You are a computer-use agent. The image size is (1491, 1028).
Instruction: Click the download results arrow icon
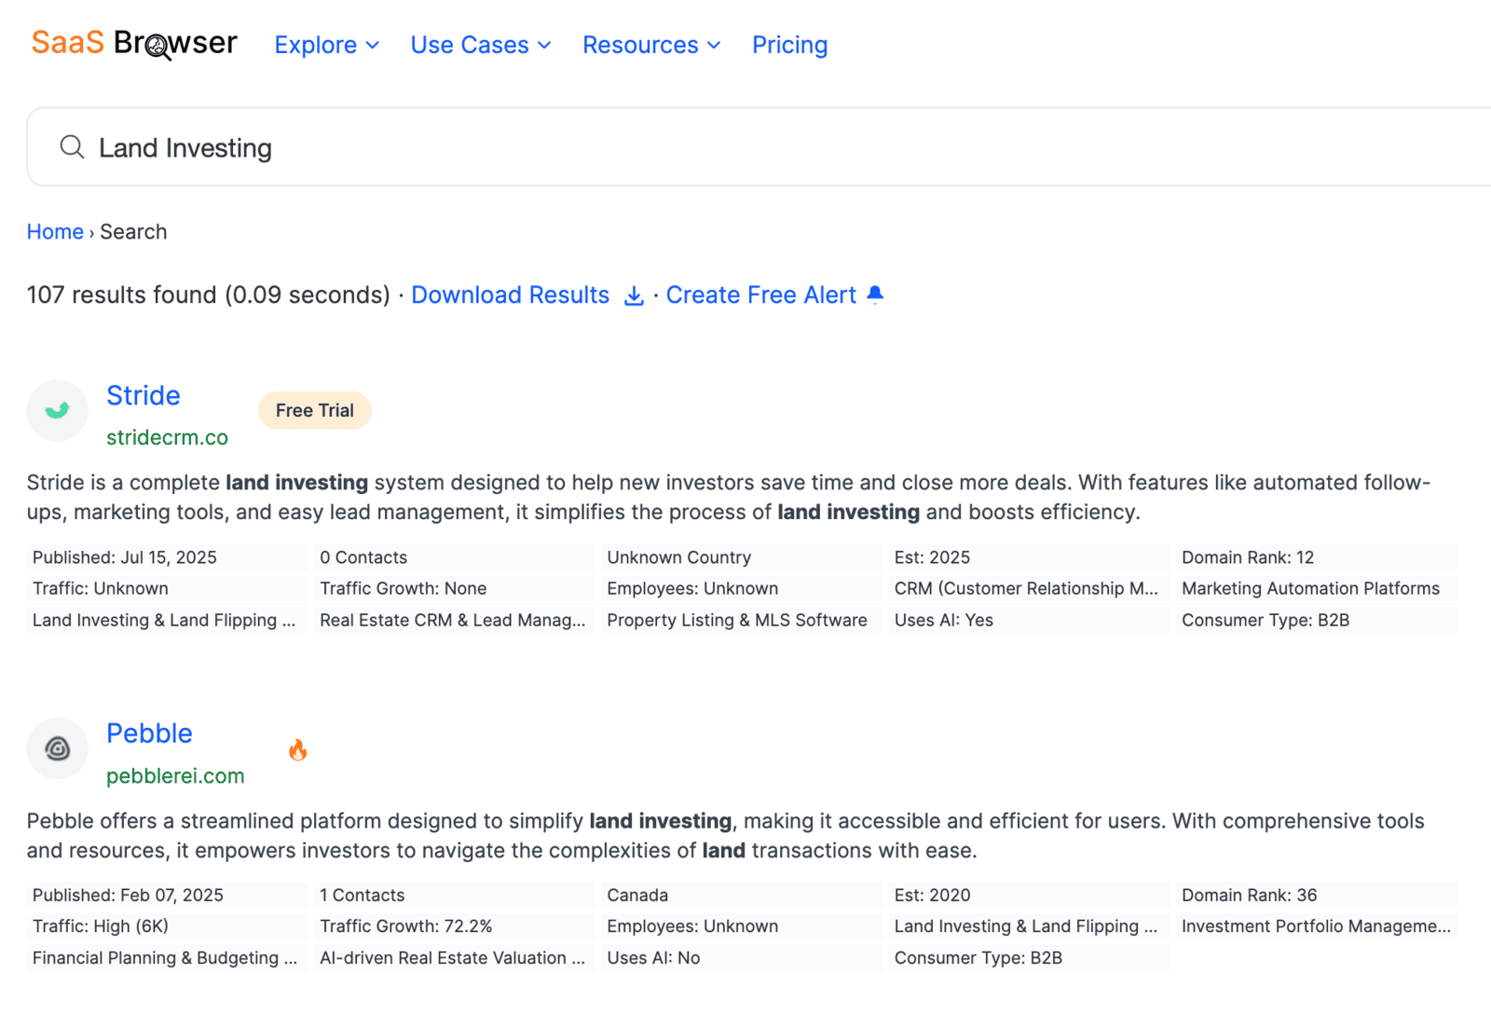(634, 295)
